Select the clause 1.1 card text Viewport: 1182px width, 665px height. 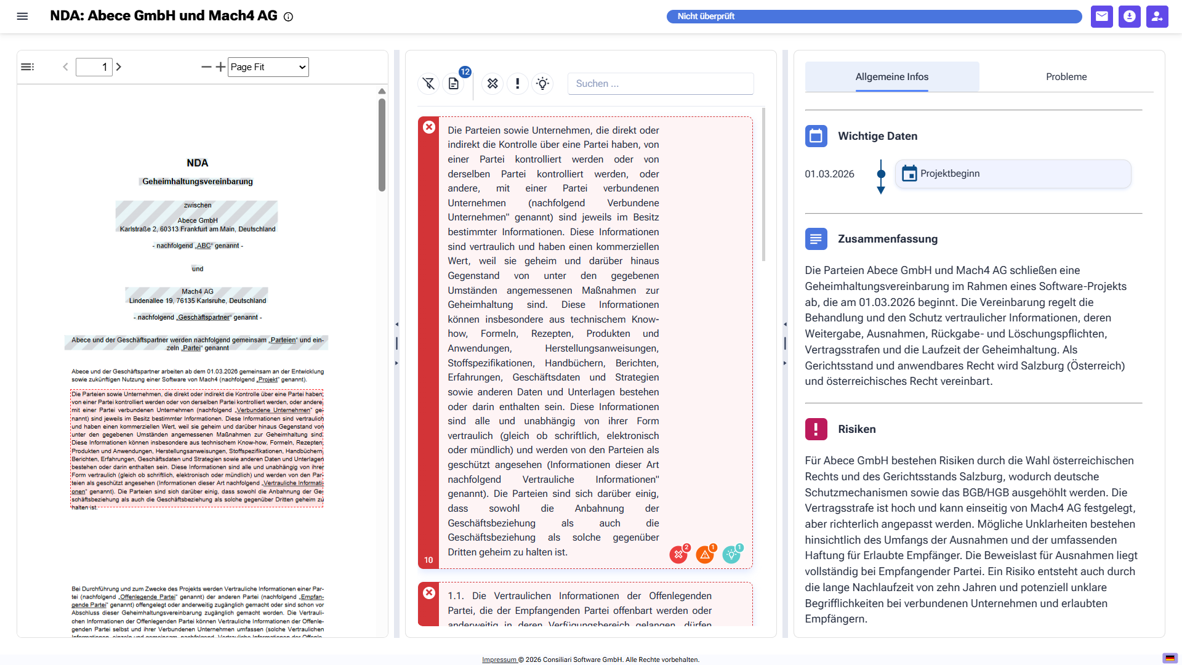[579, 610]
